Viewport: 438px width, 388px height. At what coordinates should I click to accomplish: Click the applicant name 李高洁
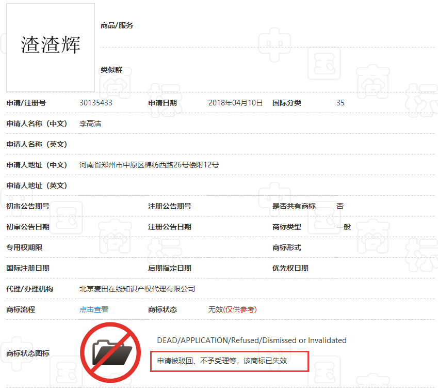[90, 123]
